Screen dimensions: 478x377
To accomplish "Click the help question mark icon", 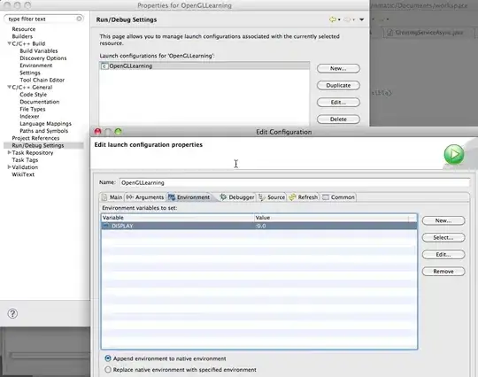I will coord(12,313).
